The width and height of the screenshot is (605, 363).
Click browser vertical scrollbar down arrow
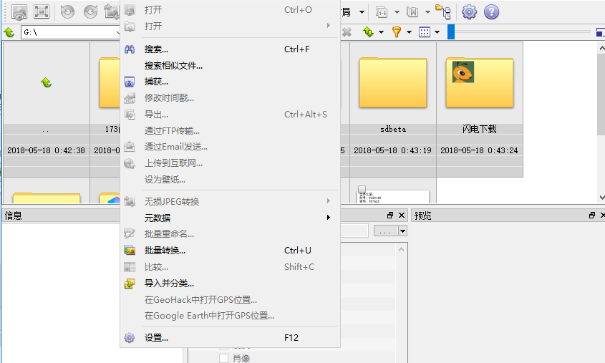point(601,197)
